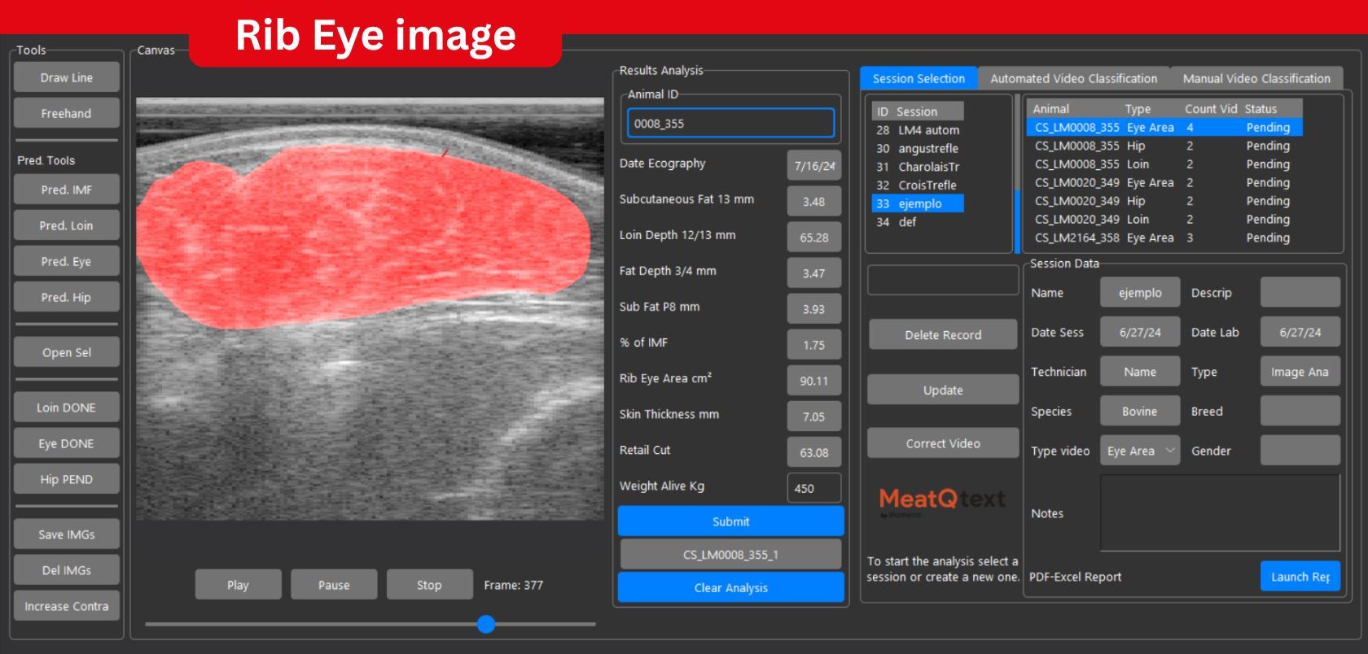
Task: Stop the video playback
Action: pos(429,585)
